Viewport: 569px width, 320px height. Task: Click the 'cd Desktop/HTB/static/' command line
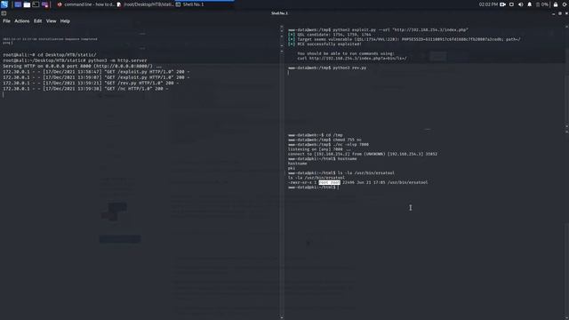[50, 55]
